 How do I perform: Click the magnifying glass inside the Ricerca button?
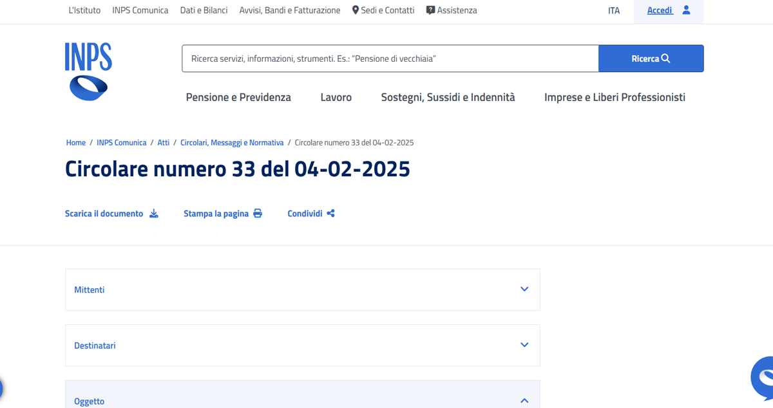pyautogui.click(x=667, y=58)
